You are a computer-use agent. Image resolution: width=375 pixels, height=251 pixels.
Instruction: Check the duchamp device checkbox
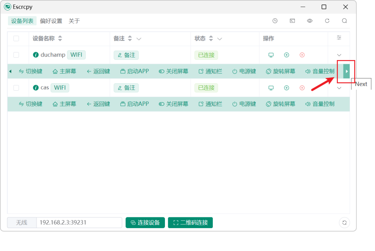tap(16, 55)
